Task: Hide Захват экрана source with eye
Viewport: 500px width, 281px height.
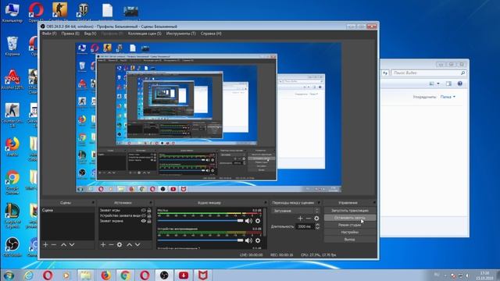Action: pos(144,221)
